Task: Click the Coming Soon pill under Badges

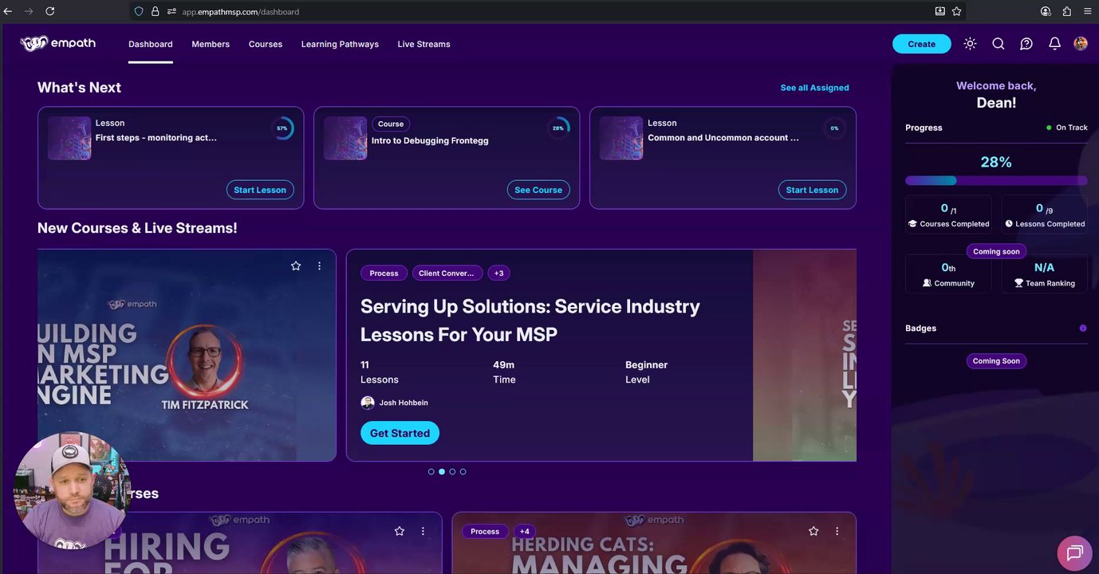Action: 996,361
